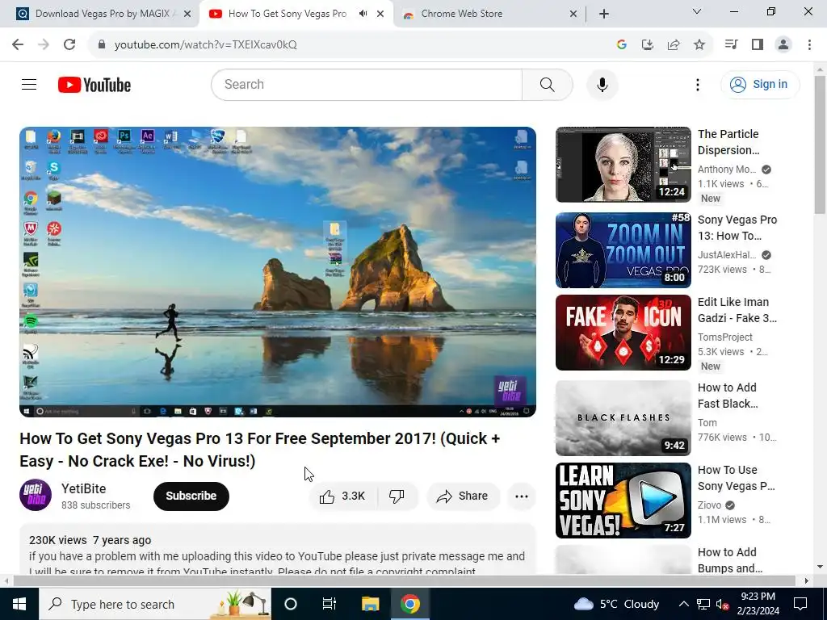Open Chrome three-dot menu
827x620 pixels.
809,44
